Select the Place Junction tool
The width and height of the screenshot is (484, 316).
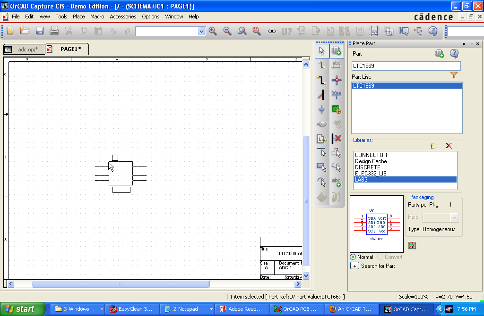[337, 80]
